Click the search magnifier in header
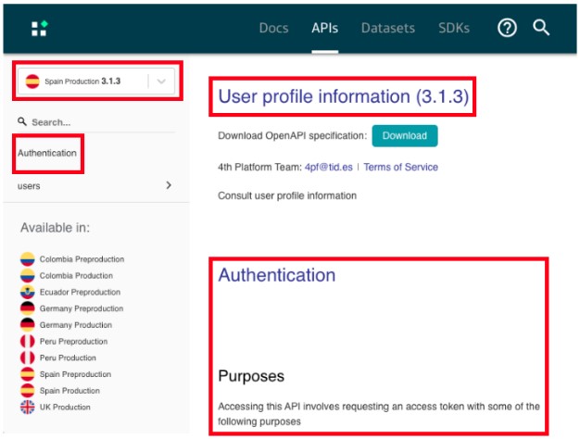 (541, 28)
